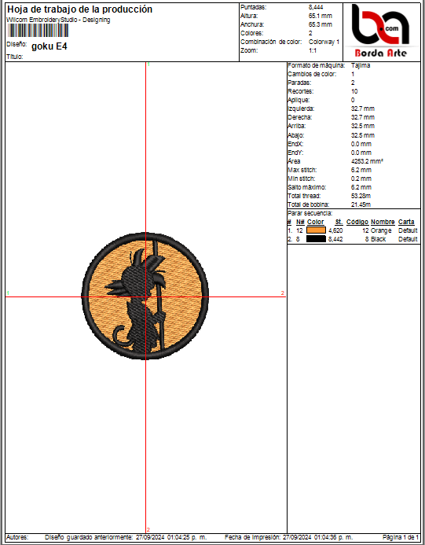Click the Salto máximo value 6.2 mm
The height and width of the screenshot is (545, 425).
361,187
